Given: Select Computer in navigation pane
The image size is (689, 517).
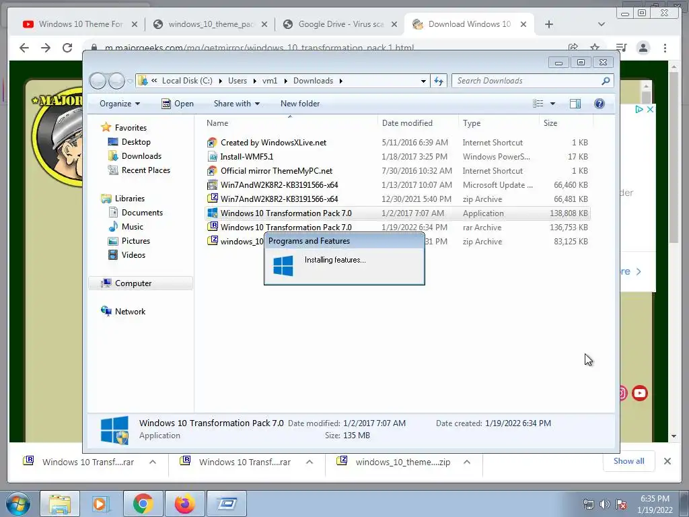Looking at the screenshot, I should click(133, 283).
